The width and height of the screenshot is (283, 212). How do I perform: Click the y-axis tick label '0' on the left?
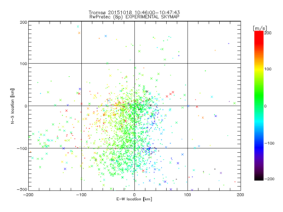click(26, 106)
